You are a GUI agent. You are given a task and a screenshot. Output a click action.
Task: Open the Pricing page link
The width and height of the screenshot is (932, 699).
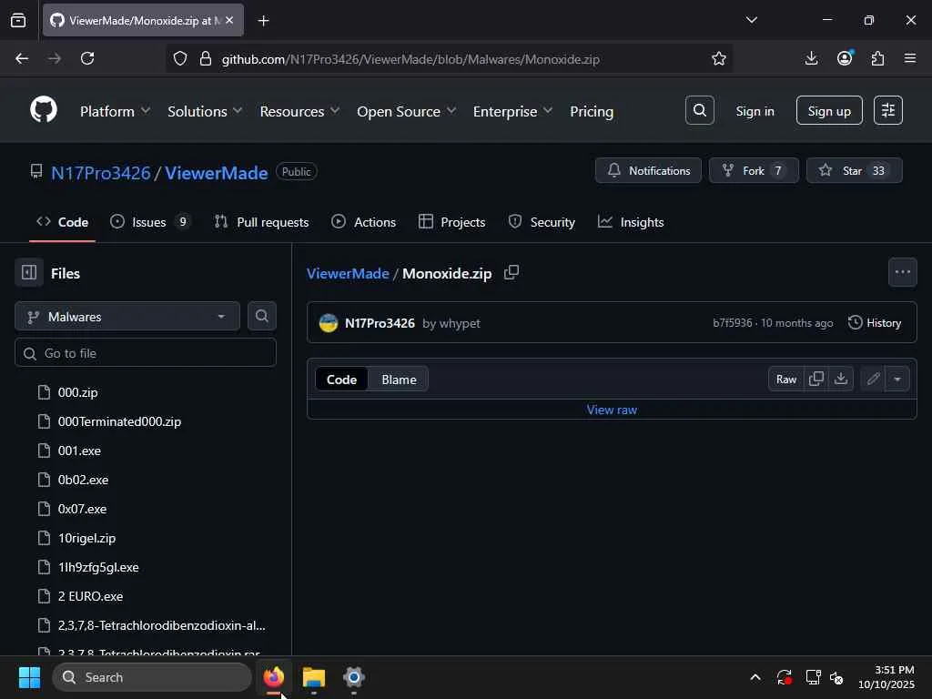(592, 111)
